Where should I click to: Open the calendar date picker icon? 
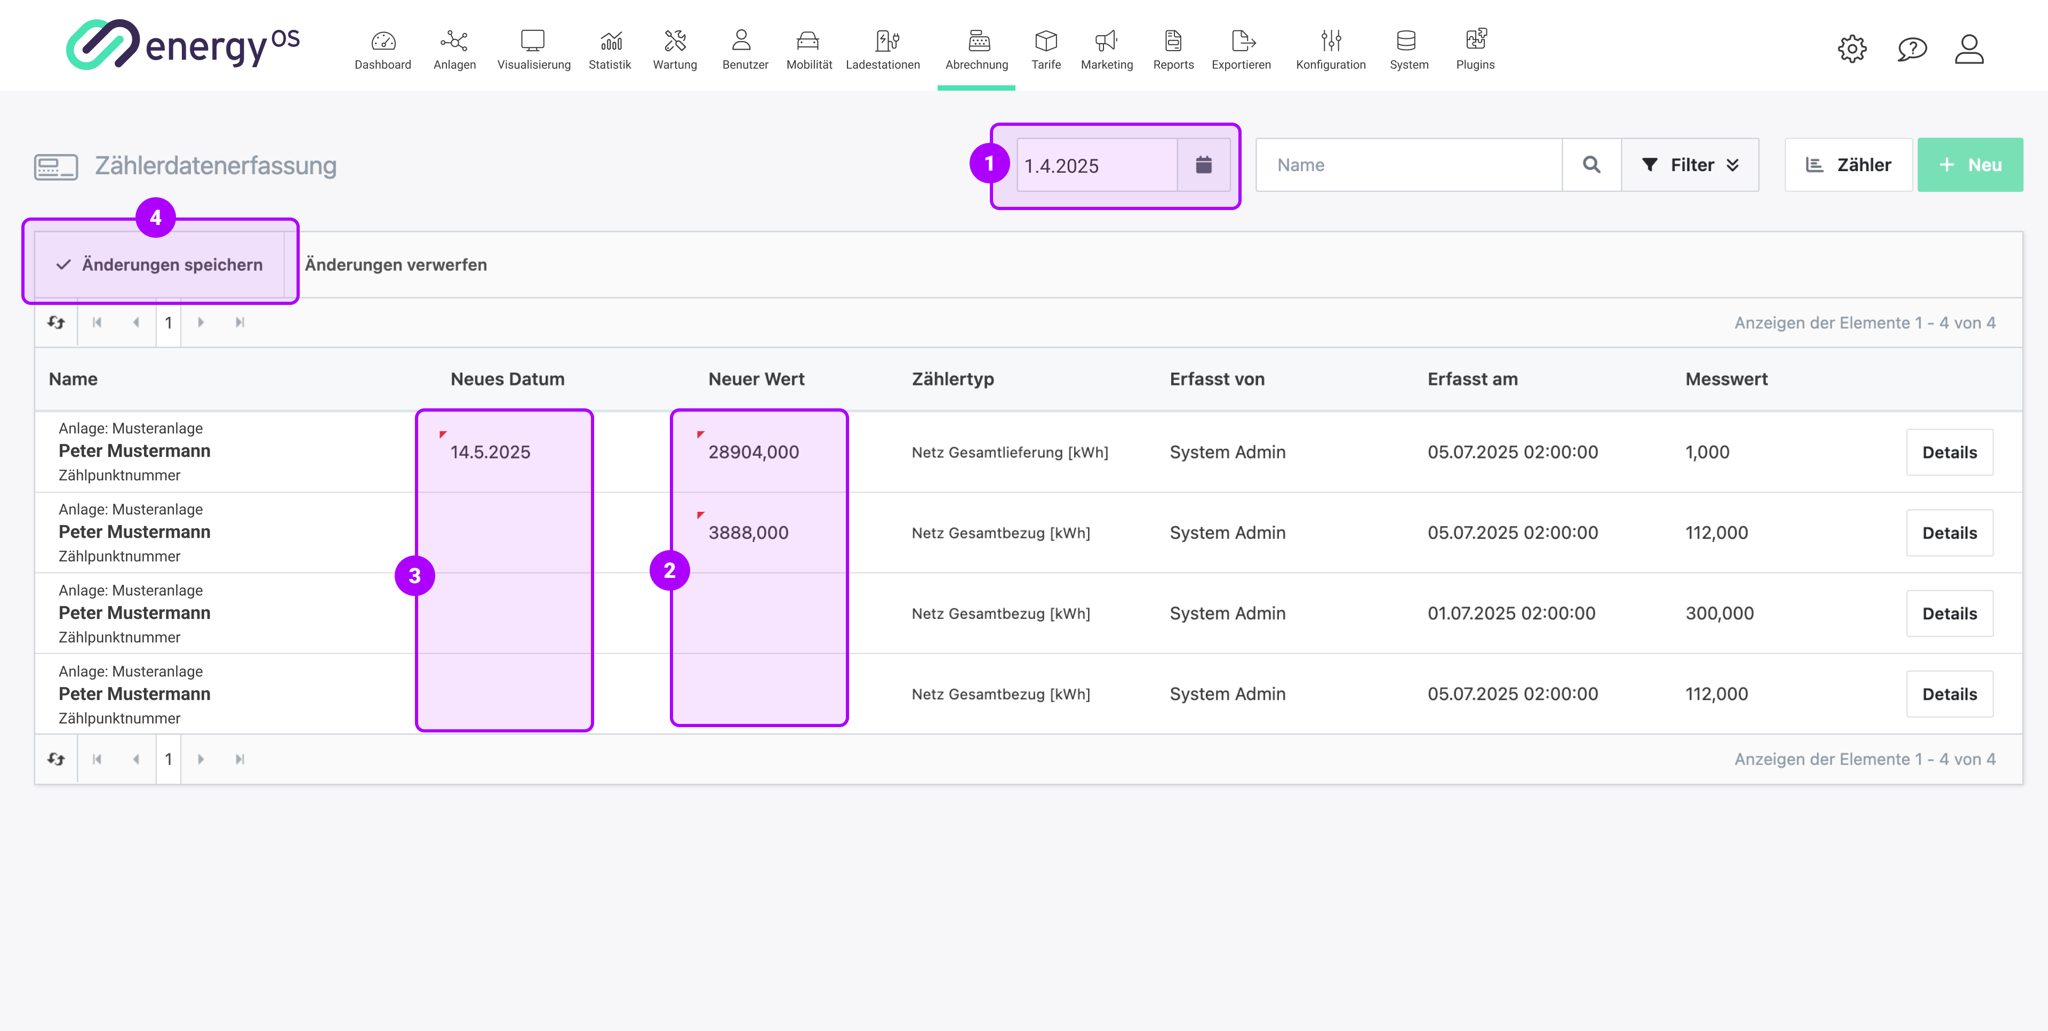pos(1203,165)
